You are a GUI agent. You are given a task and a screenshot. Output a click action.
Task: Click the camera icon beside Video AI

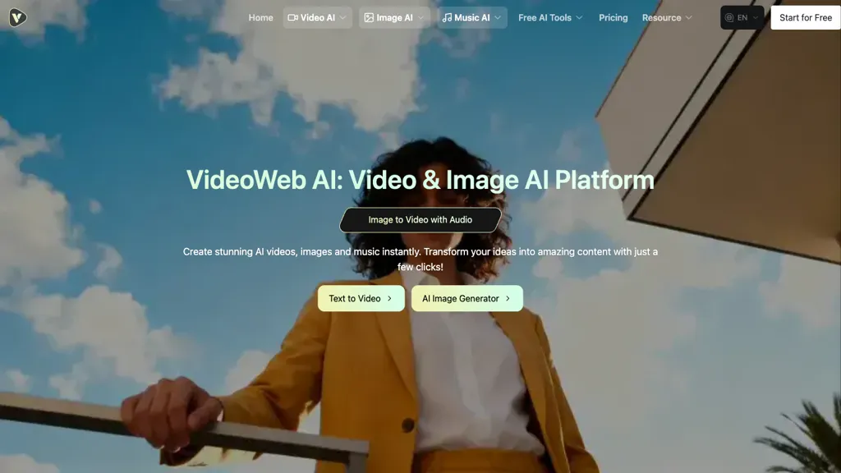[x=292, y=17]
